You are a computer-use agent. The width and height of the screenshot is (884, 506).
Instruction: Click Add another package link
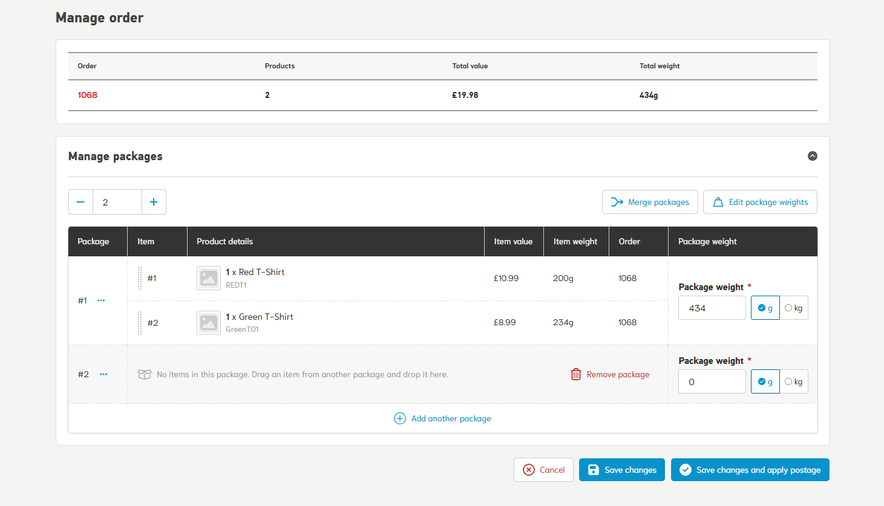(x=443, y=418)
